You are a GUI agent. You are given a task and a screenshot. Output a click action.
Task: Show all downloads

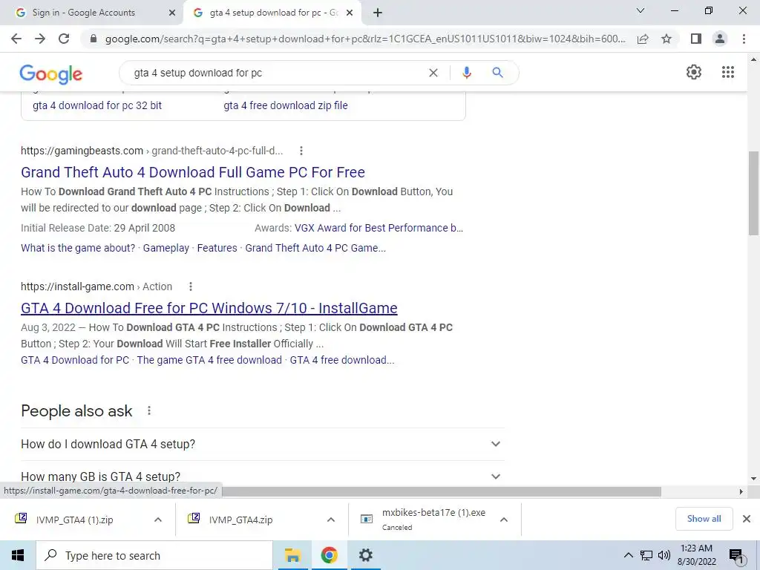click(704, 519)
